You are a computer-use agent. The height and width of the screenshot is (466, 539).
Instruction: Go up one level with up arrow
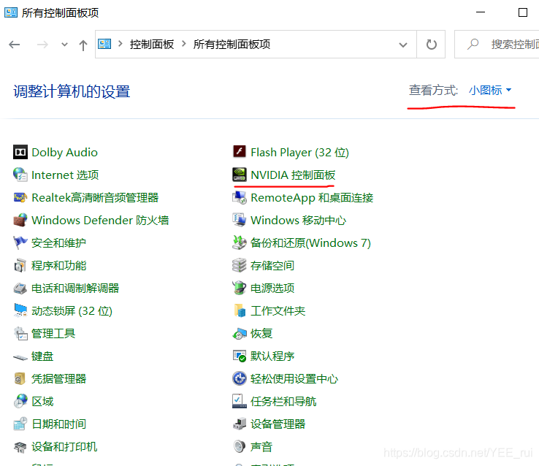pos(83,45)
